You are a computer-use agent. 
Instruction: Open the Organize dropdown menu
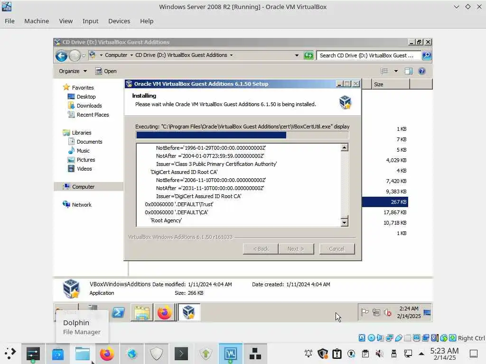tap(73, 71)
